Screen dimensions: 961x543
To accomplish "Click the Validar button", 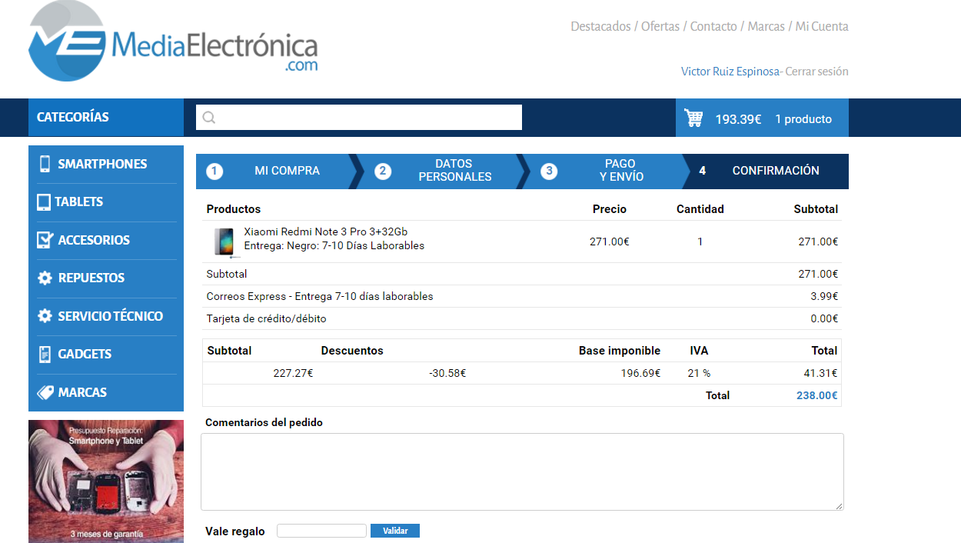I will pyautogui.click(x=395, y=531).
